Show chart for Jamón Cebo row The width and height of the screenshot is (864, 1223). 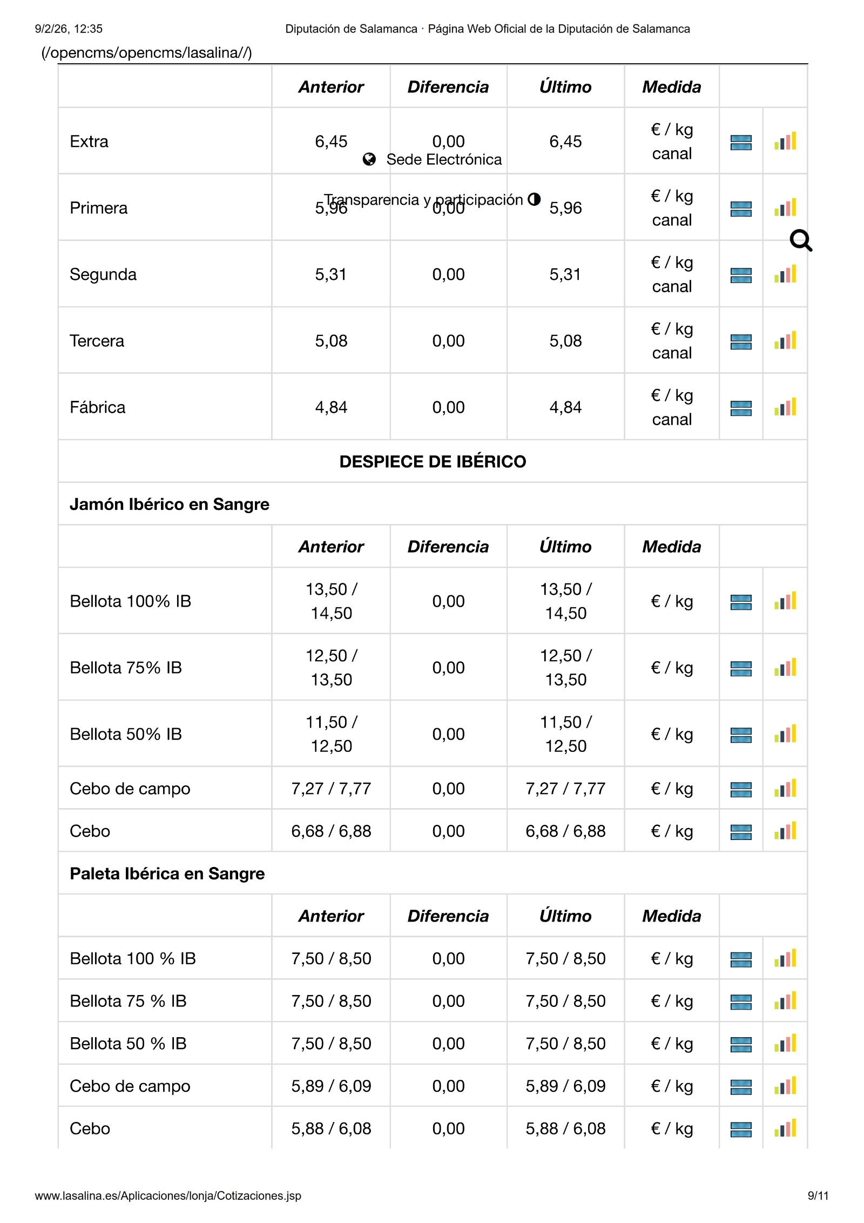[x=785, y=831]
